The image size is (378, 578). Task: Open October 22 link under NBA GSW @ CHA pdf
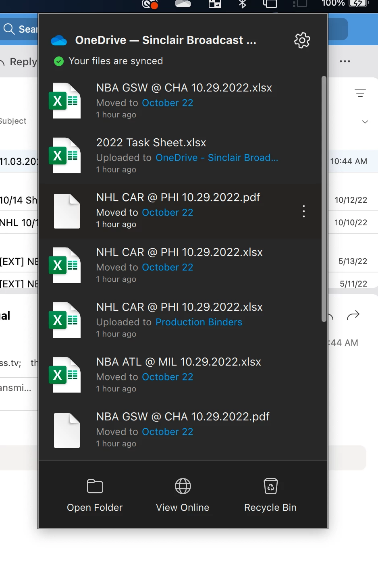click(x=168, y=432)
